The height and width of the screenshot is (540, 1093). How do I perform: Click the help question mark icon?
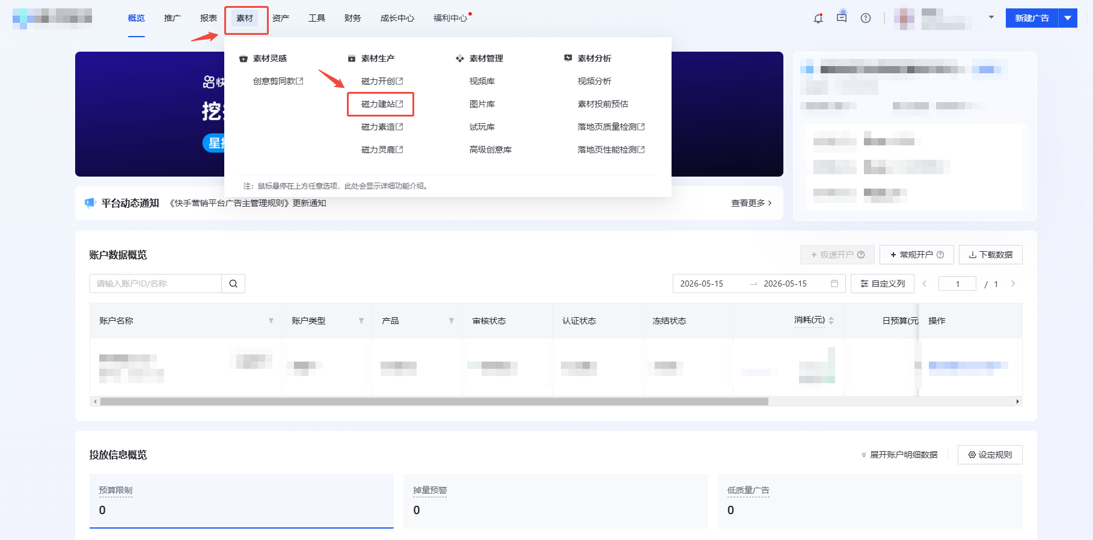[x=866, y=18]
